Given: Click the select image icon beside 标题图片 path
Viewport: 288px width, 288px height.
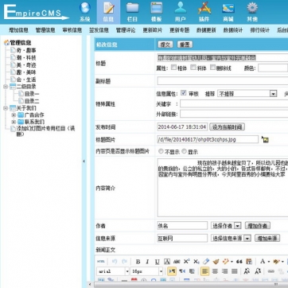Looking at the screenshot, I should pyautogui.click(x=265, y=139).
